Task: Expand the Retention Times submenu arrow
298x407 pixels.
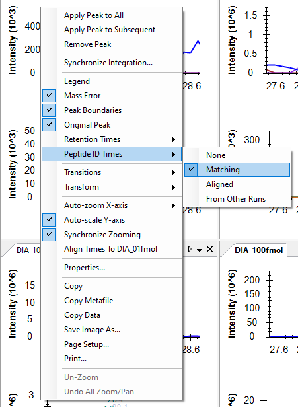Action: (174, 139)
